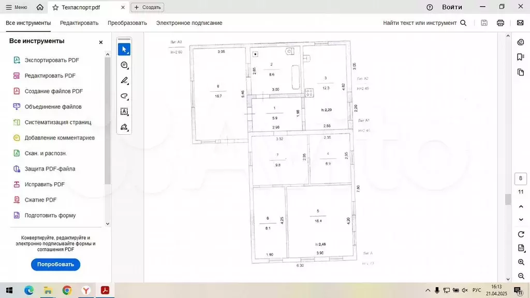Zoom in on the document
Image resolution: width=530 pixels, height=298 pixels.
coord(521,262)
